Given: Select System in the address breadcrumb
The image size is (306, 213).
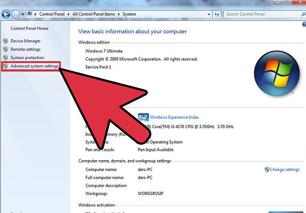Looking at the screenshot, I should click(129, 14).
